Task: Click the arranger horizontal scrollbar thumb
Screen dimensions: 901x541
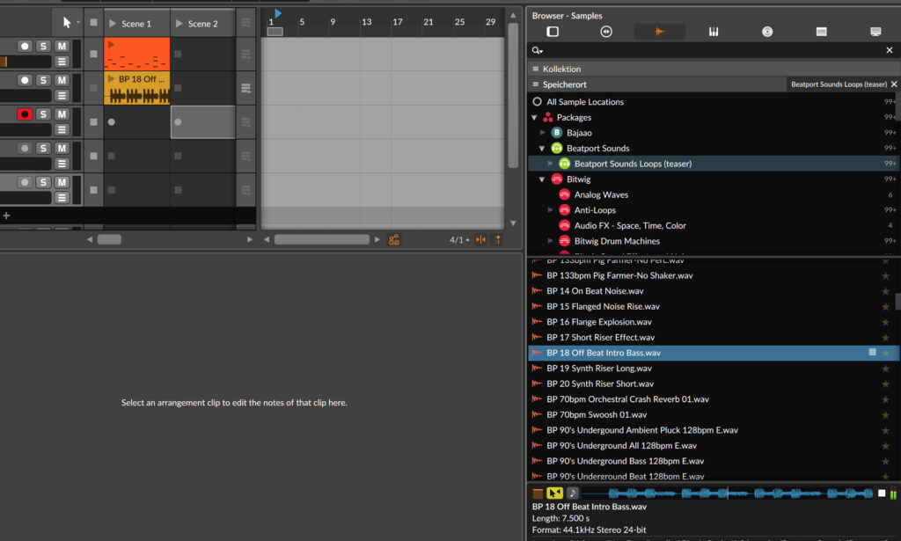Action: [322, 239]
